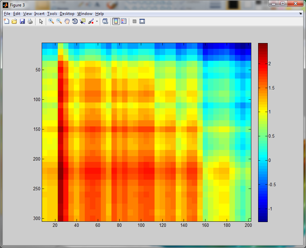Click the New Figure icon
Image resolution: width=306 pixels, height=248 pixels.
pyautogui.click(x=6, y=21)
